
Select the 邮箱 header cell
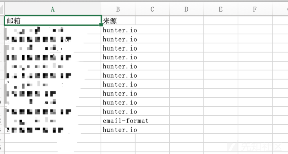pos(53,20)
